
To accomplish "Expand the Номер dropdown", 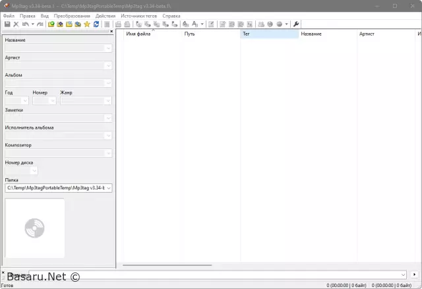I will click(53, 101).
